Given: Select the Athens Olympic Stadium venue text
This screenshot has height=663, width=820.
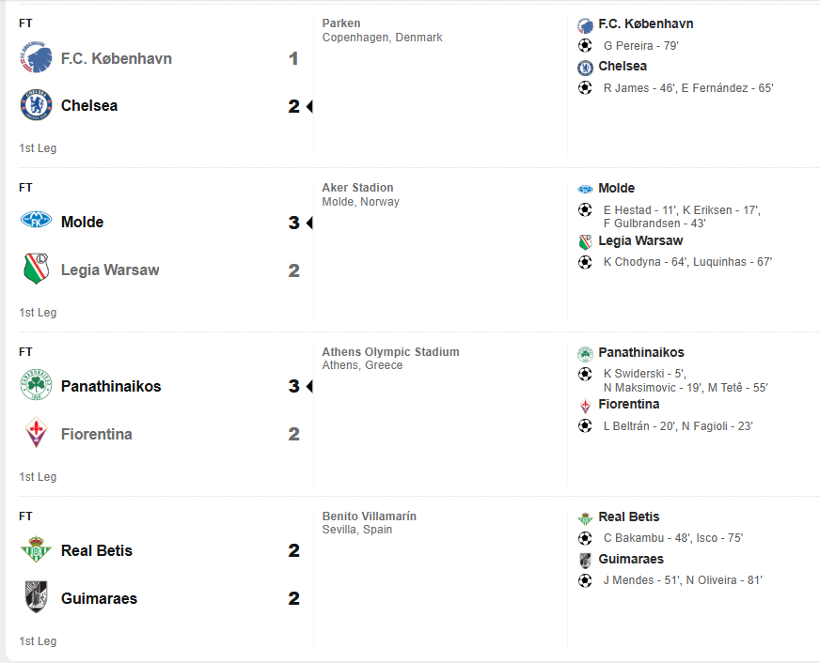Looking at the screenshot, I should click(x=390, y=352).
